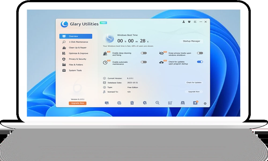
Task: Click the upload update icon with badge
Action: [195, 103]
